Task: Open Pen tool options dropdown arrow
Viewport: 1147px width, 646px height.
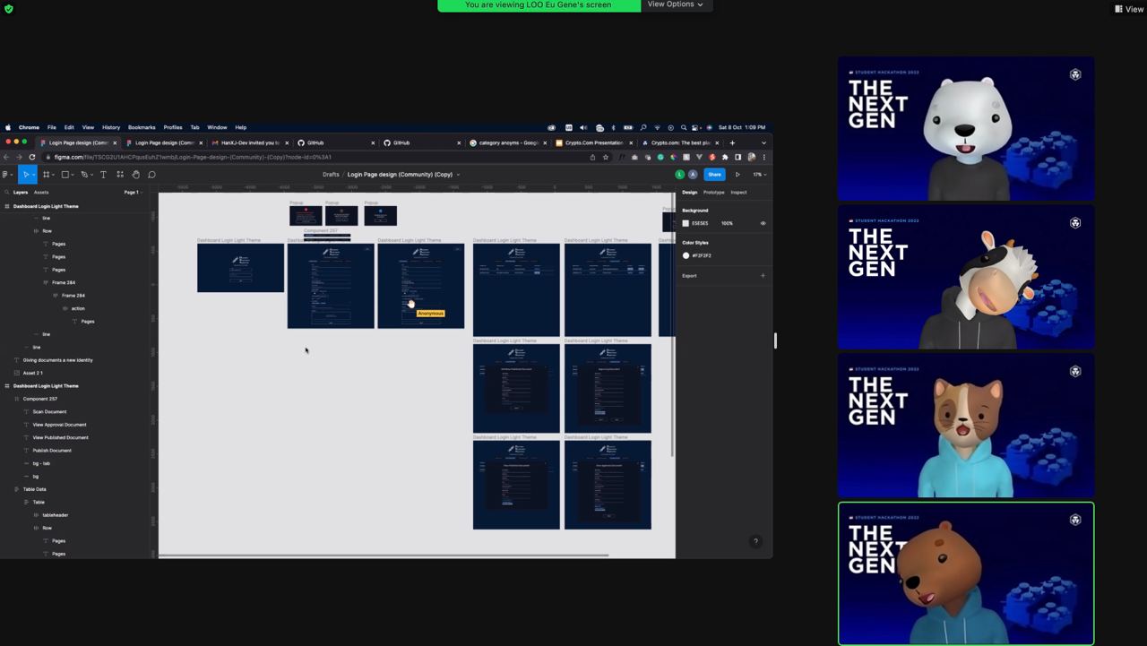Action: point(92,175)
